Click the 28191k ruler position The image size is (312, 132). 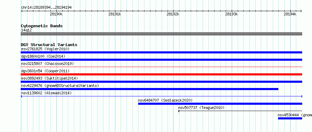click(x=115, y=14)
